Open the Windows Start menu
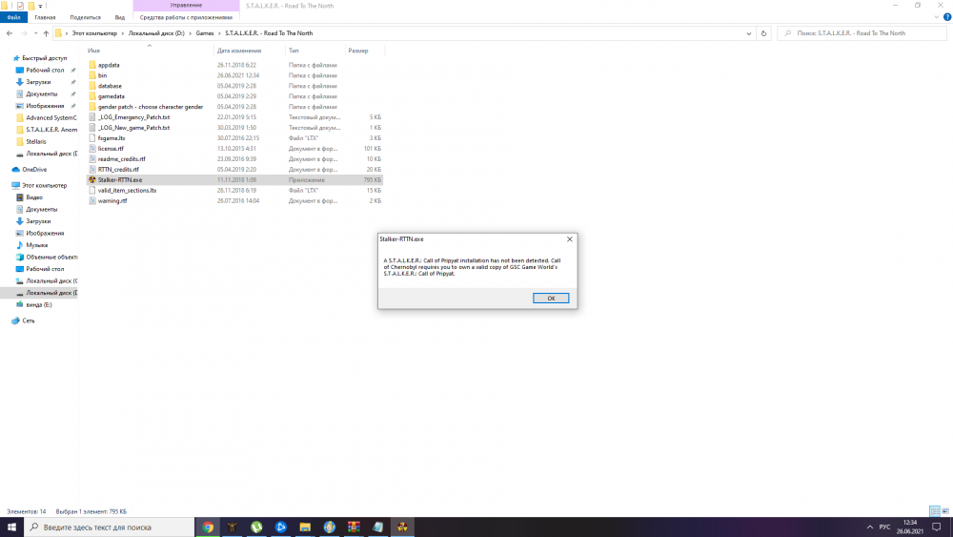 (x=11, y=527)
